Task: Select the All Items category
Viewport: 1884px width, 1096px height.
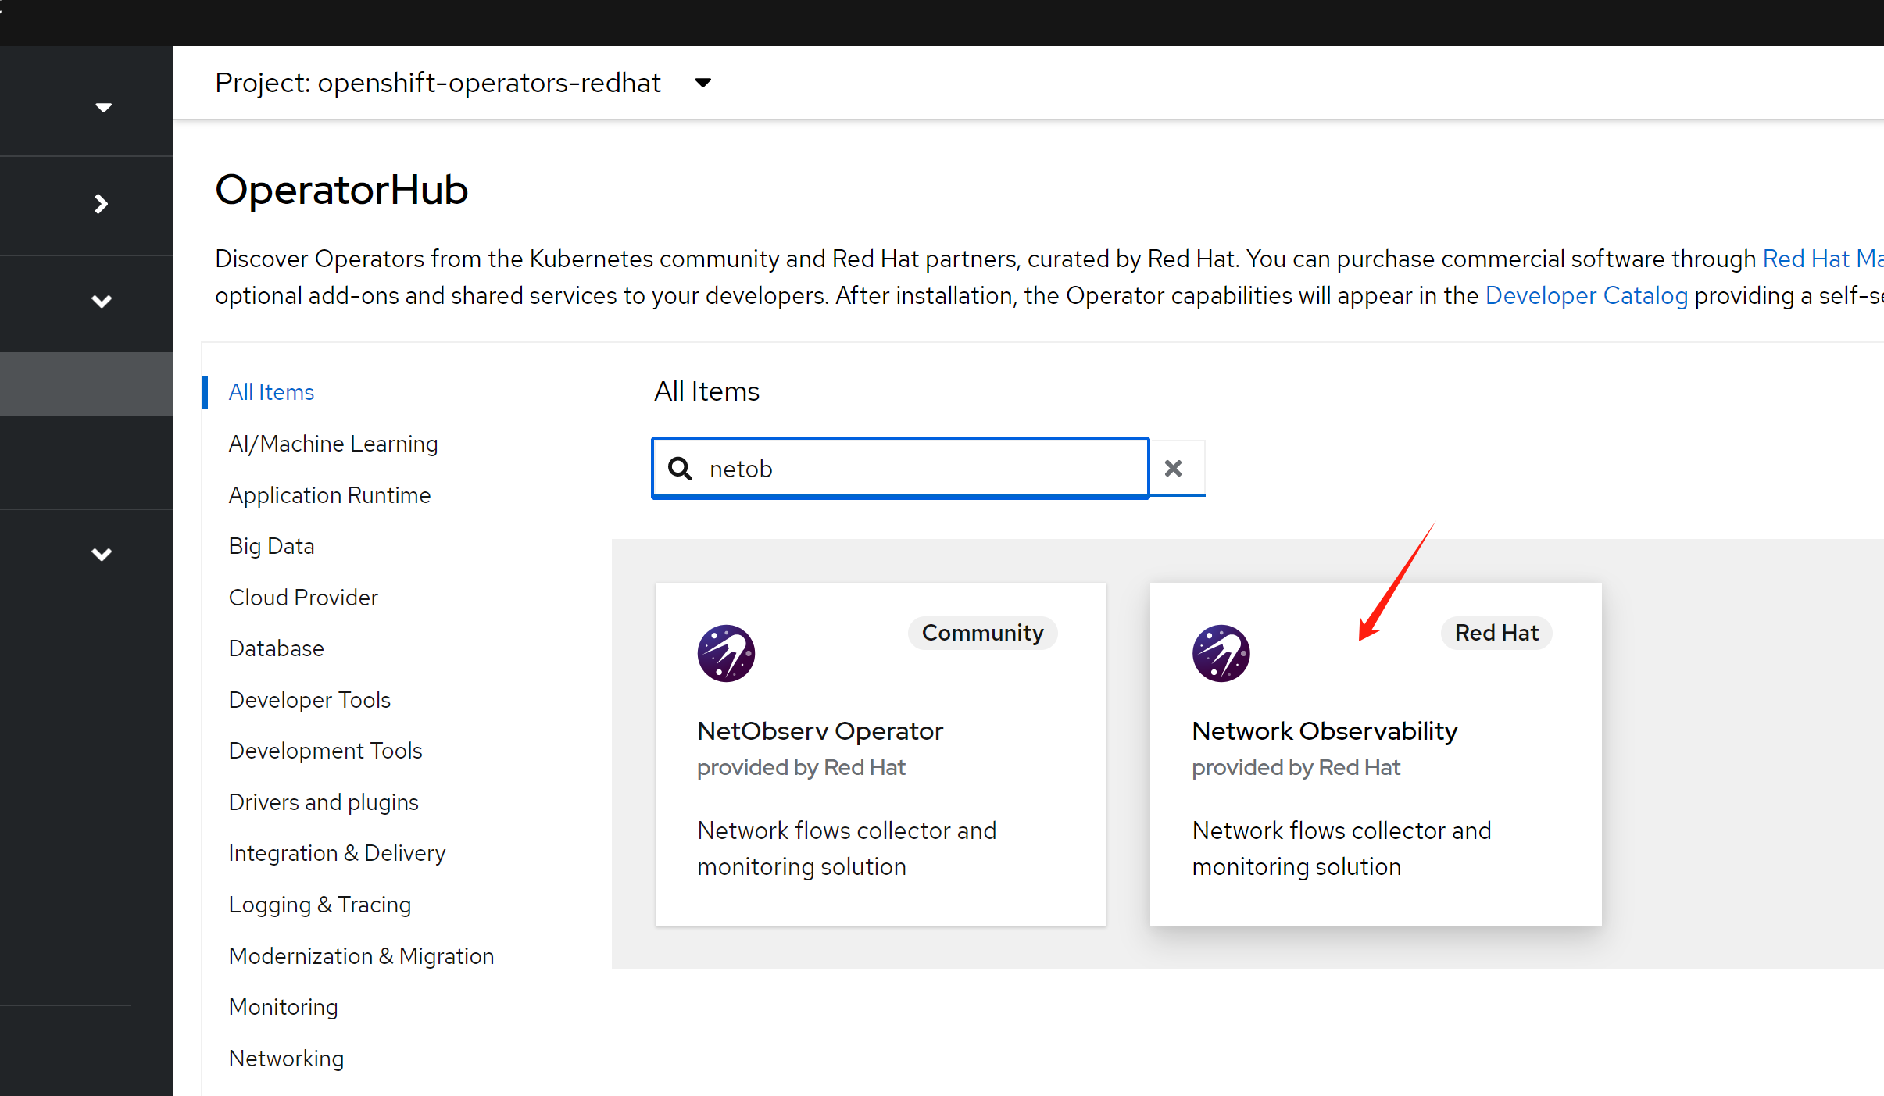Action: coord(271,392)
